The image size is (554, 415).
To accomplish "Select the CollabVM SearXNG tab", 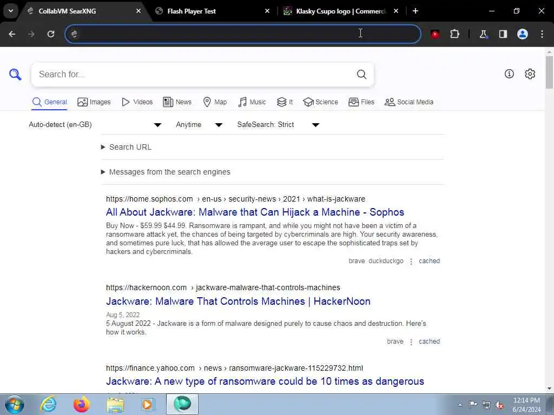I will pyautogui.click(x=85, y=11).
